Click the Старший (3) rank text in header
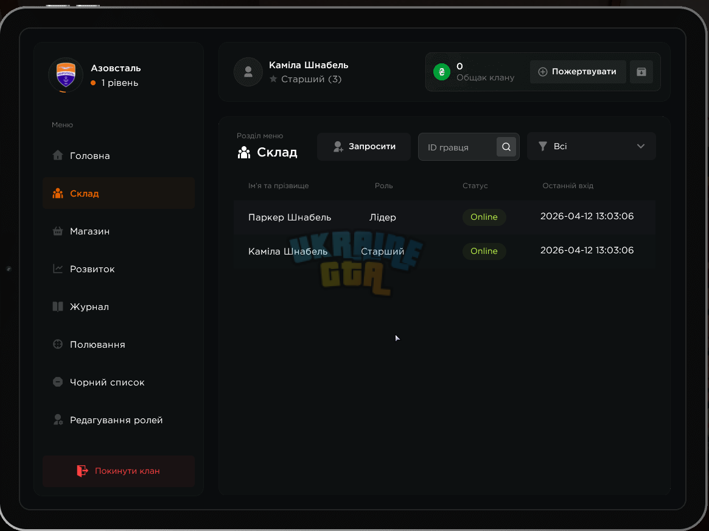 pyautogui.click(x=311, y=79)
